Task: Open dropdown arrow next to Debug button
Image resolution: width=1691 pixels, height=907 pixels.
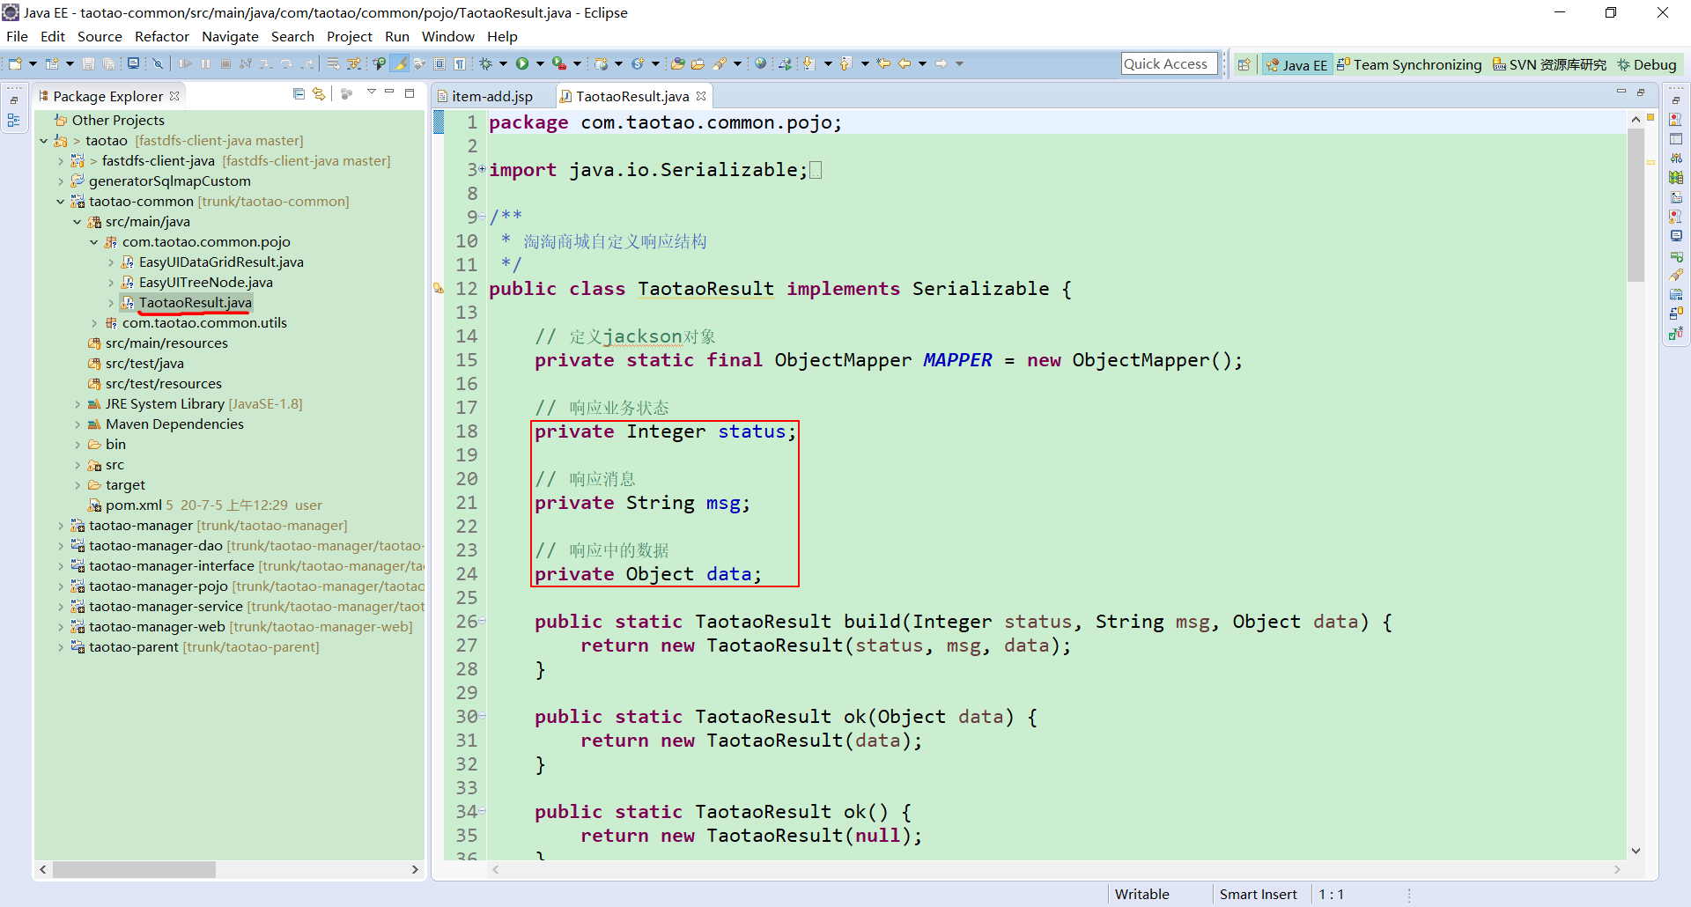Action: [x=503, y=63]
